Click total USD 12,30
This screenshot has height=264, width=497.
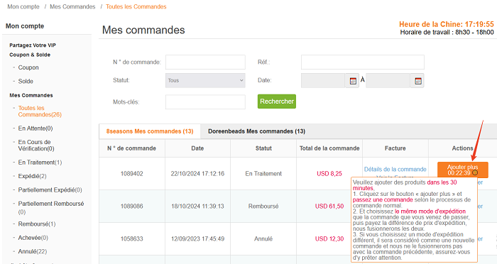(329, 238)
